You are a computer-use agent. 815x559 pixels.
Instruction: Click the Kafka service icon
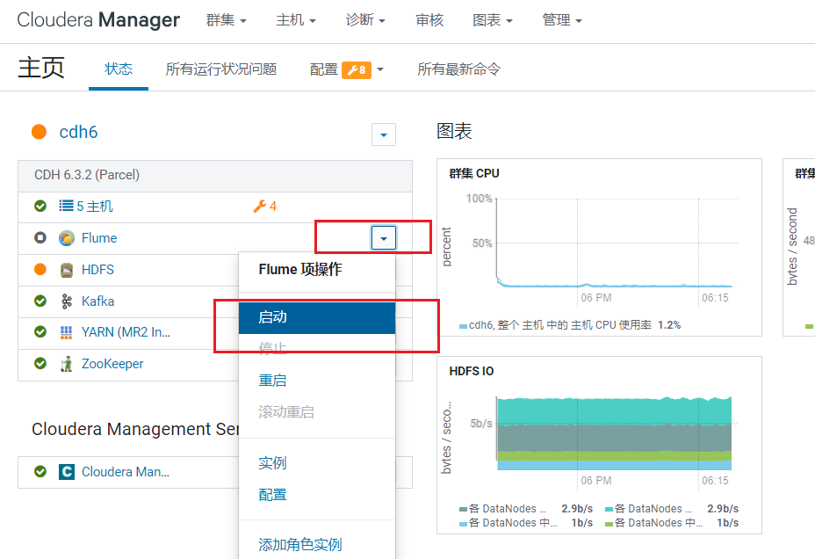pos(67,301)
